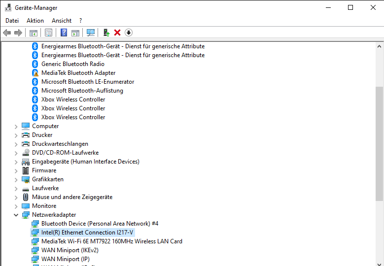This screenshot has width=384, height=266.
Task: Expand the Mäuse und andere Zeigegeräte node
Action: [x=16, y=198]
